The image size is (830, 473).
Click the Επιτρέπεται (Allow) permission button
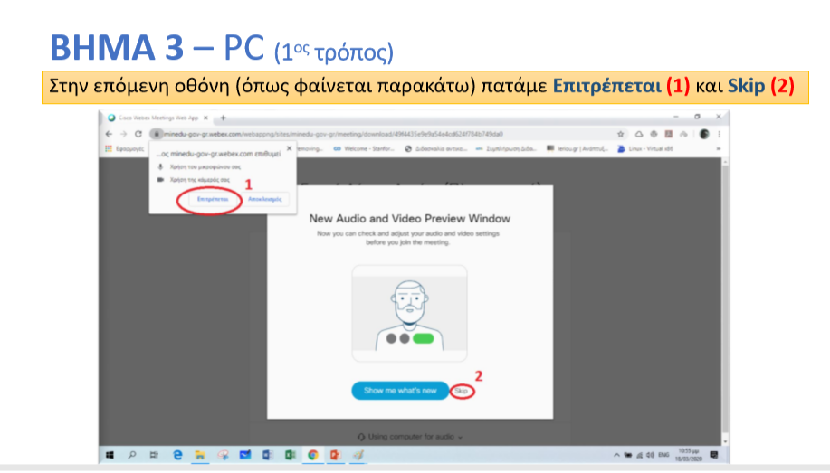coord(213,200)
